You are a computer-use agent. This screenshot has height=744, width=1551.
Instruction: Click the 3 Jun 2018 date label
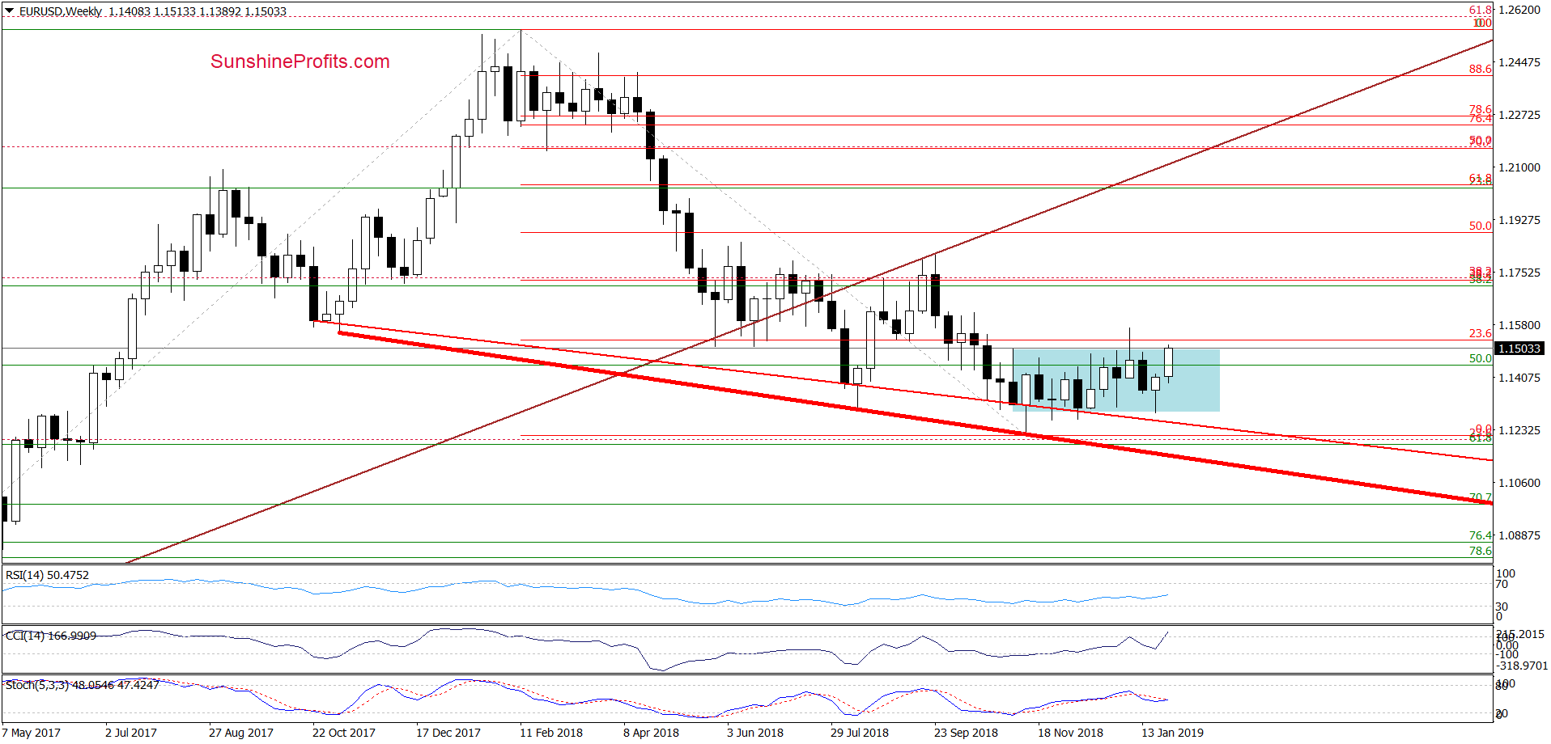point(755,733)
